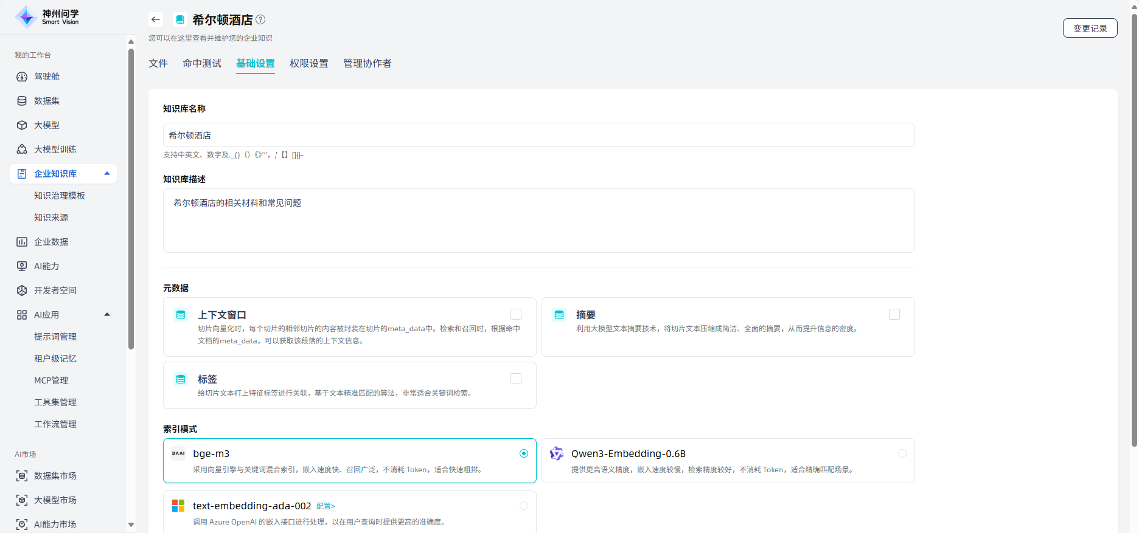Image resolution: width=1139 pixels, height=533 pixels.
Task: Collapse the 企业知识库 sidebar section
Action: (107, 174)
